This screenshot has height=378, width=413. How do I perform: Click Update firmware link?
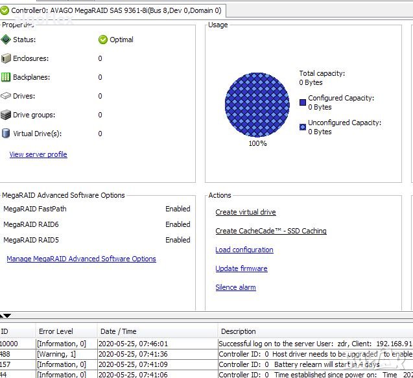(241, 268)
